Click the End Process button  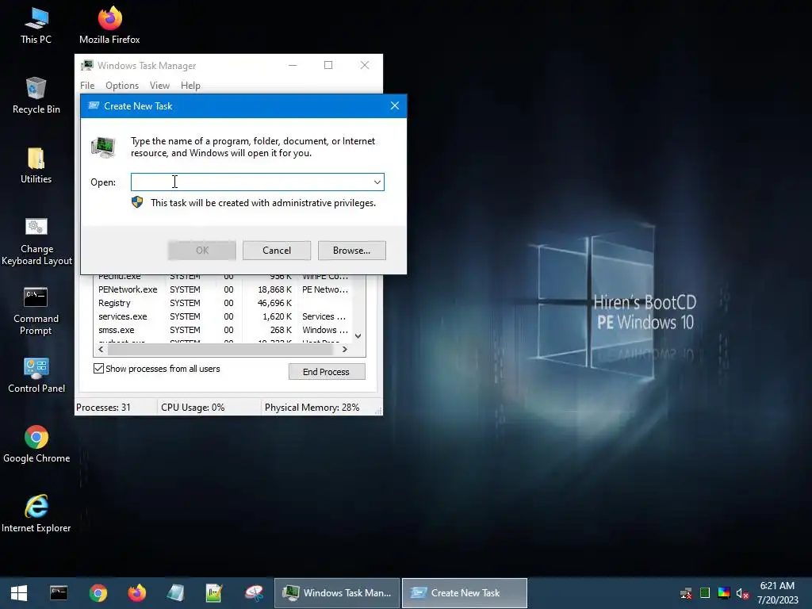(x=327, y=372)
